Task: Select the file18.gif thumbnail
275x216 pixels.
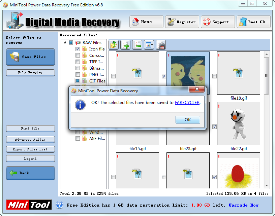Action: [x=239, y=73]
